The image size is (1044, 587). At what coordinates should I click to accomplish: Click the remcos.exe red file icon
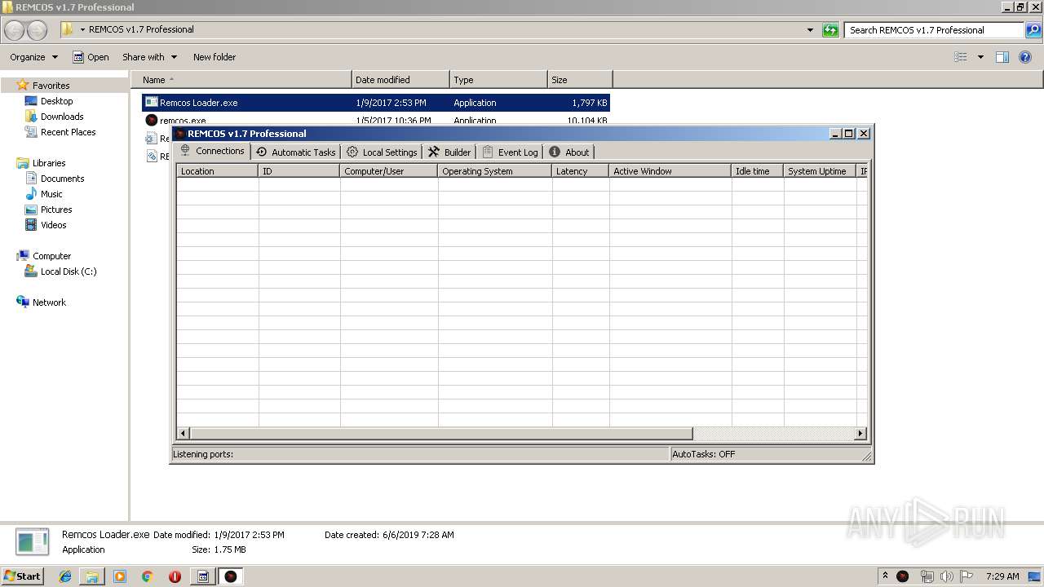[151, 120]
